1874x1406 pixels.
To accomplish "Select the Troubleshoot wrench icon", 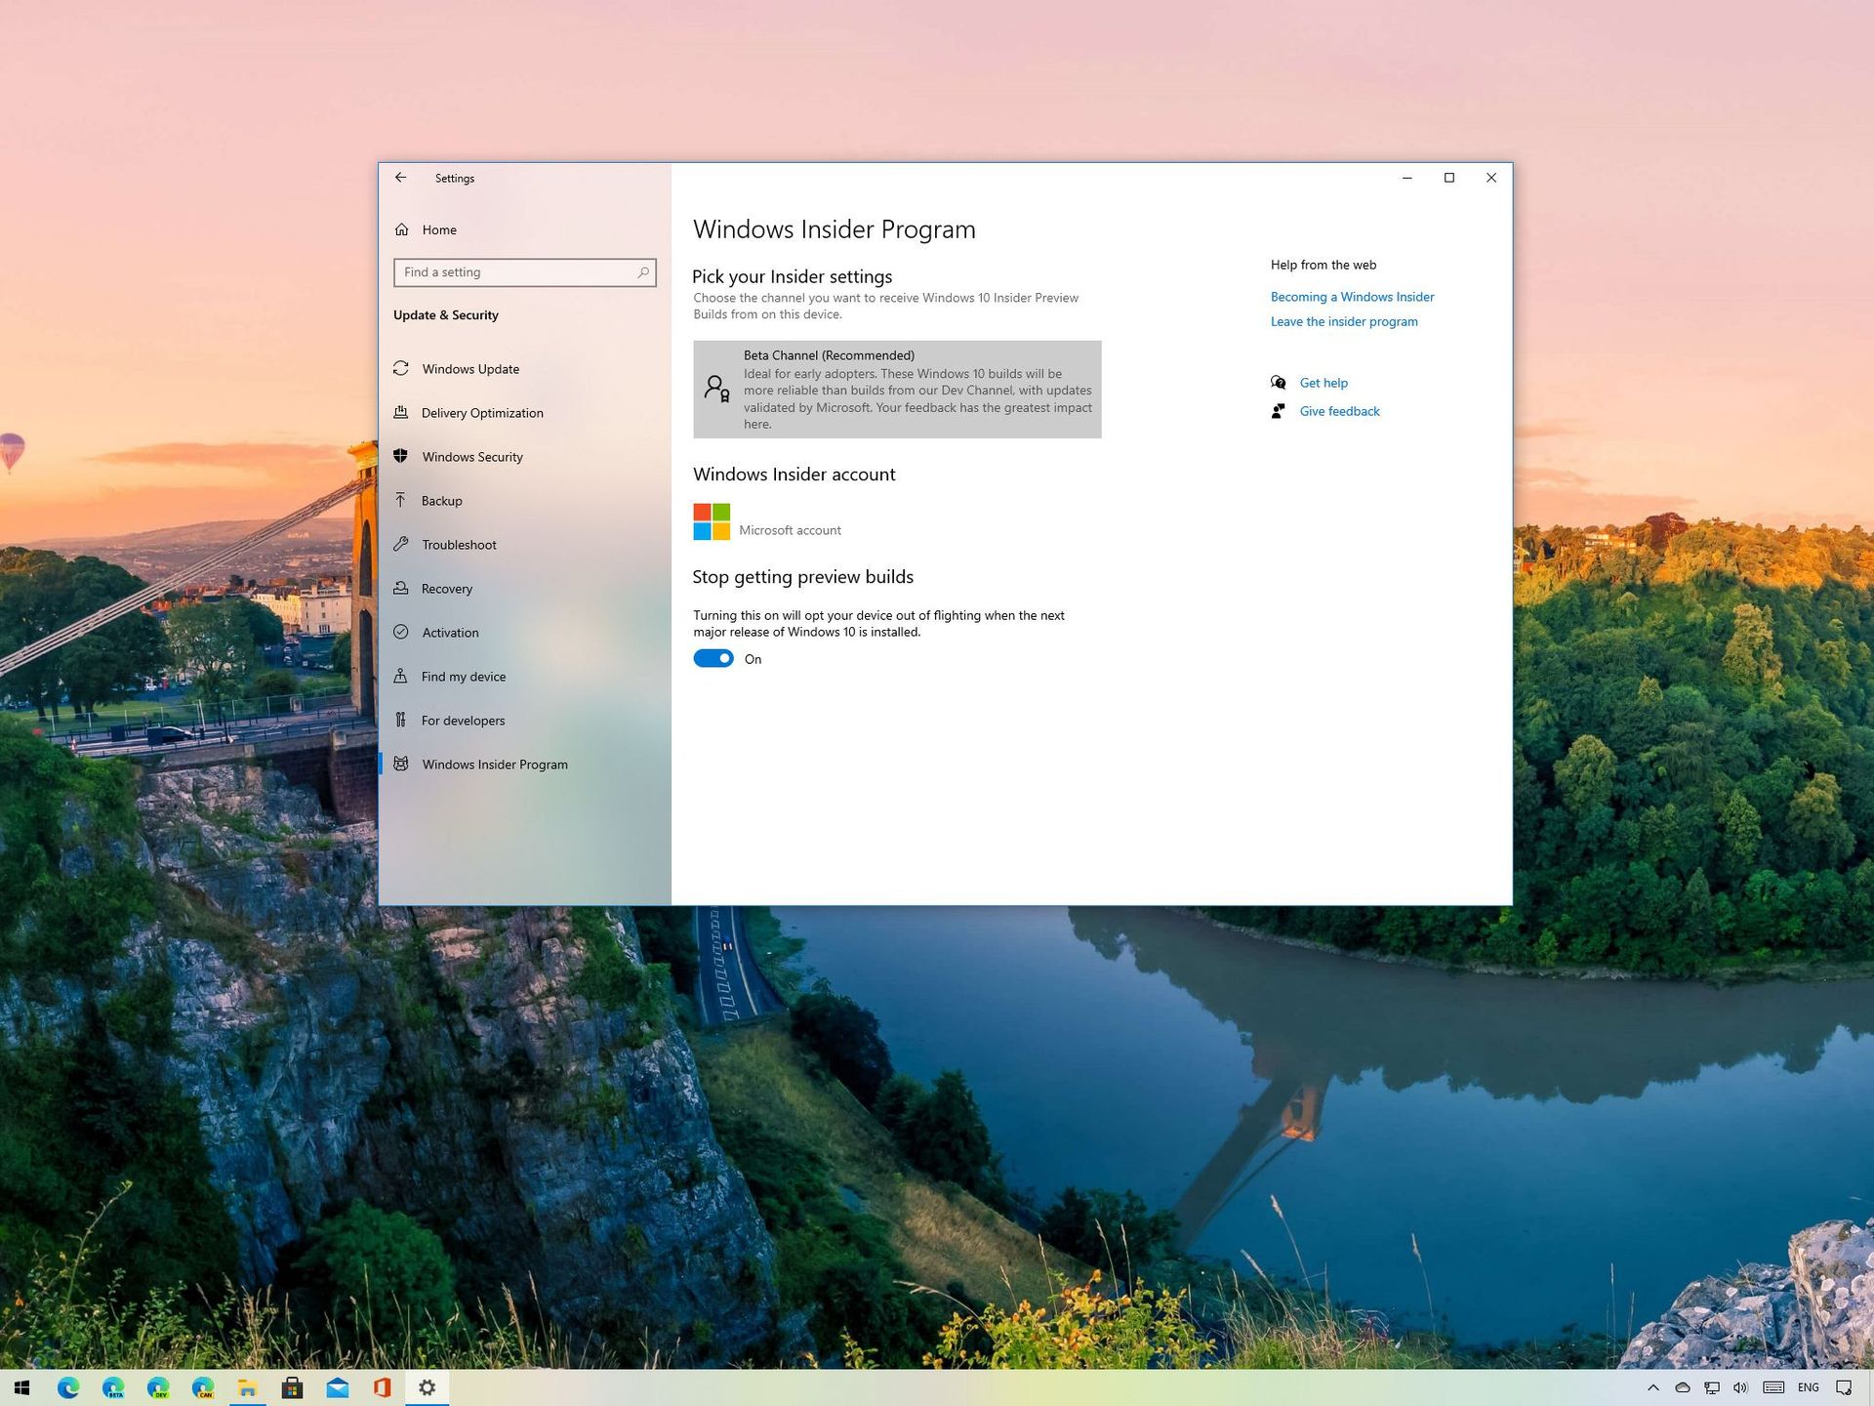I will (x=402, y=544).
